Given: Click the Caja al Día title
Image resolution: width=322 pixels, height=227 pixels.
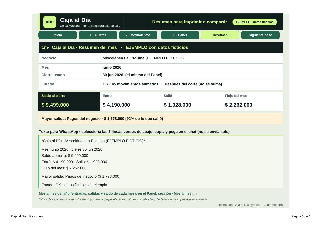Looking at the screenshot, I should 75,20.
